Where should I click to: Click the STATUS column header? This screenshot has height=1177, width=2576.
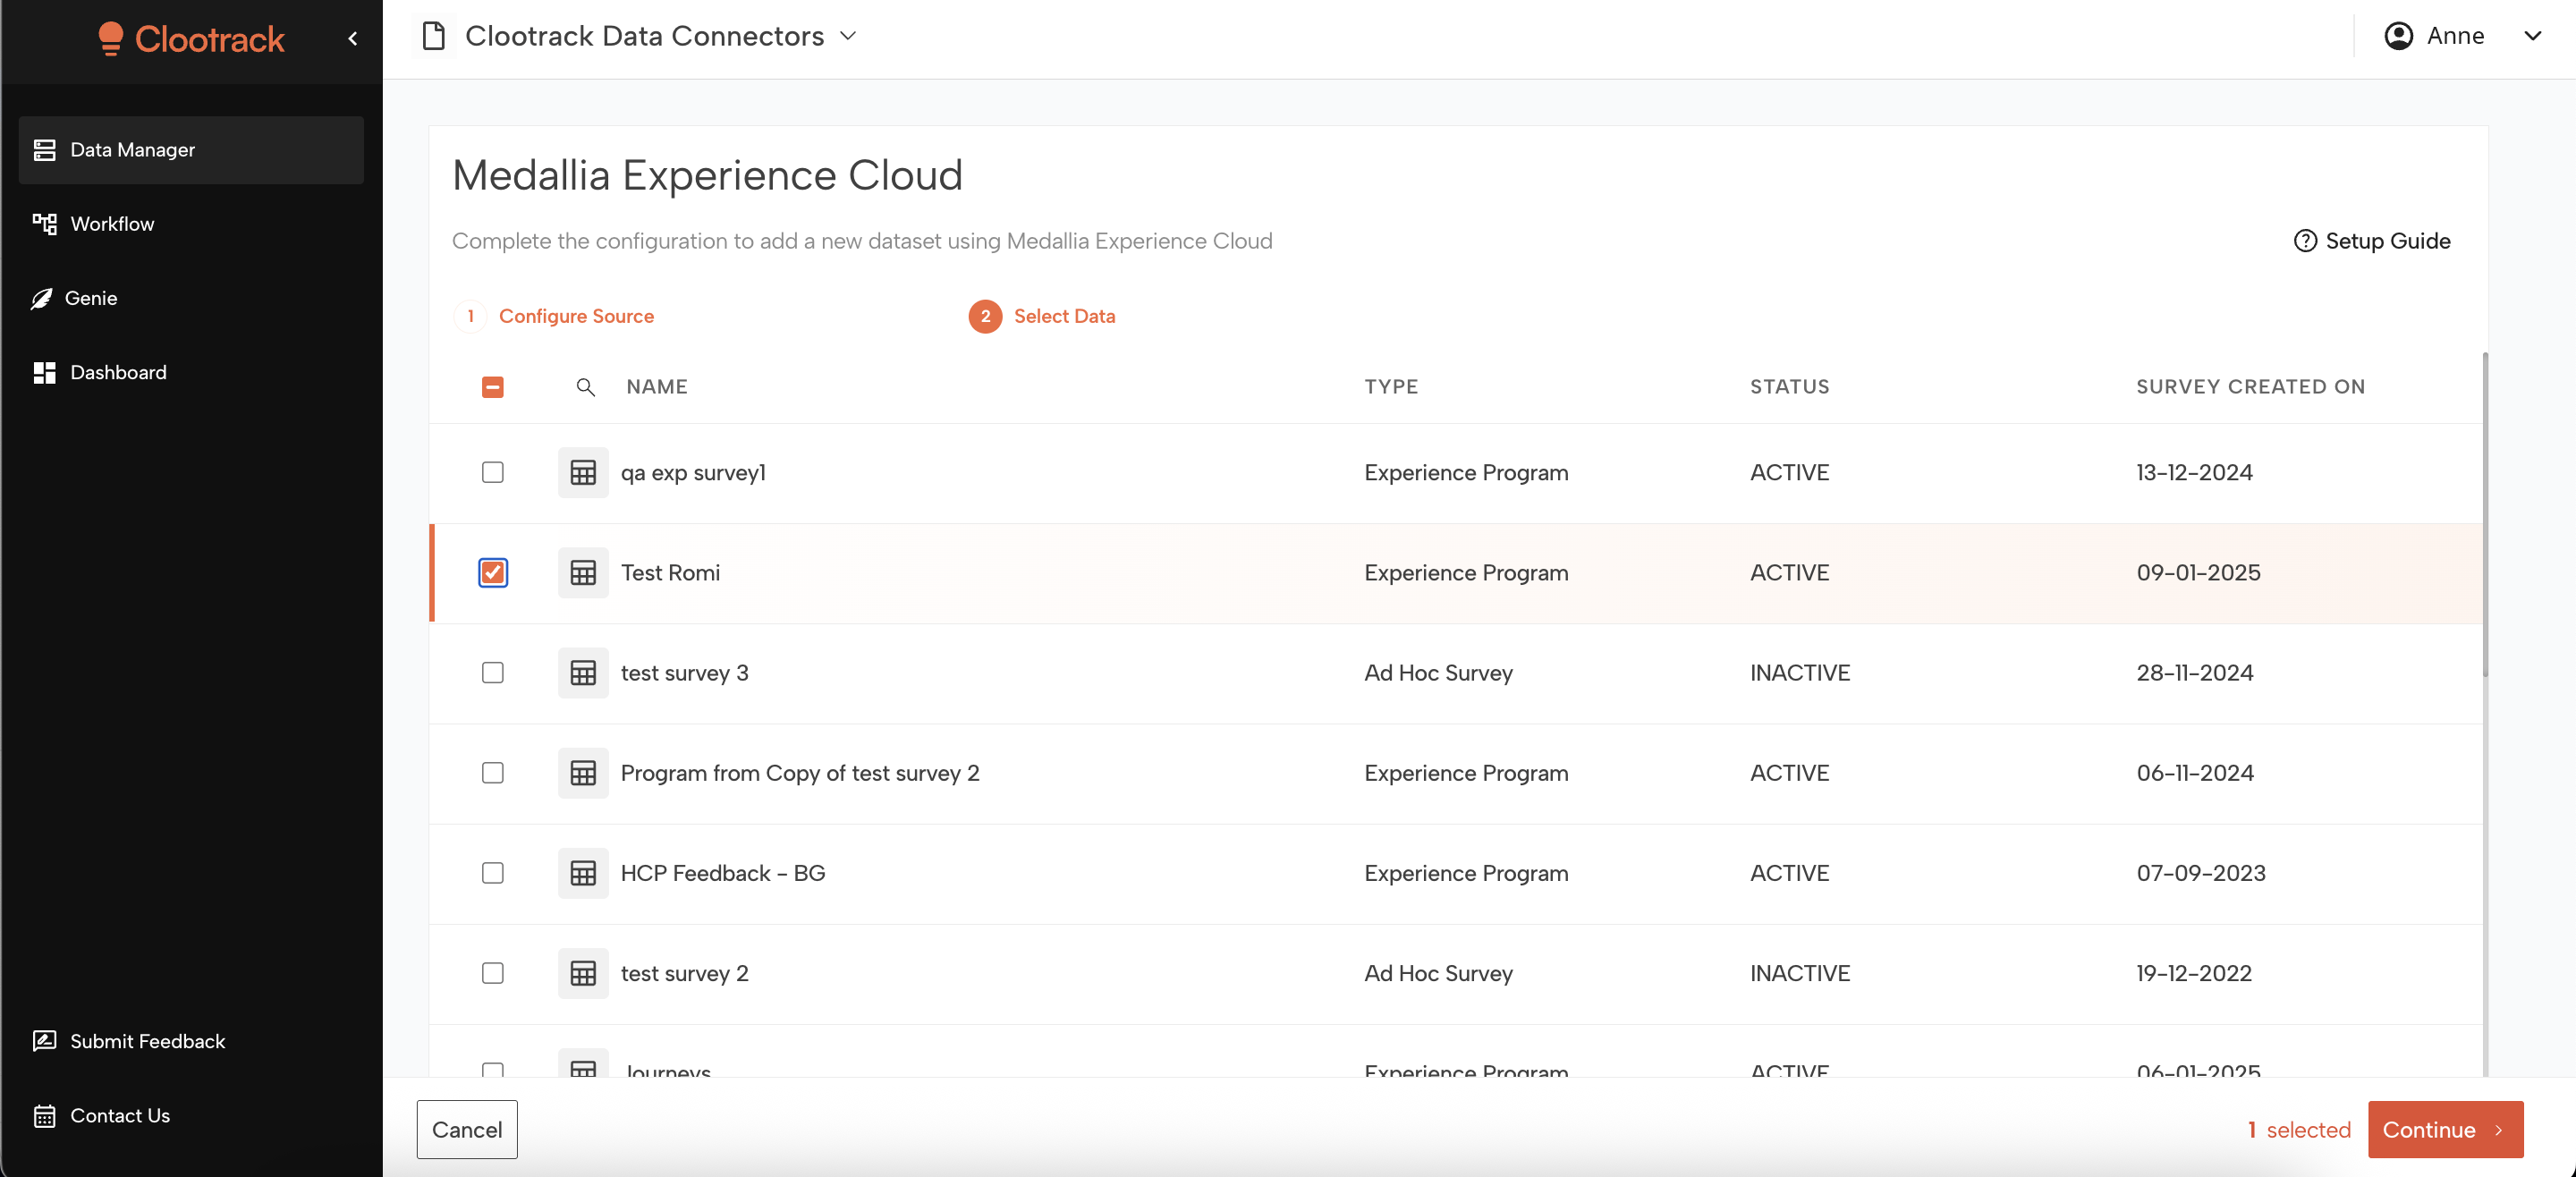point(1789,387)
